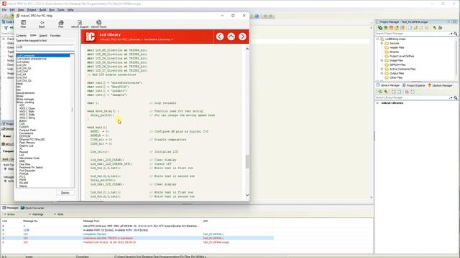Click the magnifier in Project Manager search
Viewport: 460px width, 258px height.
pyautogui.click(x=455, y=34)
